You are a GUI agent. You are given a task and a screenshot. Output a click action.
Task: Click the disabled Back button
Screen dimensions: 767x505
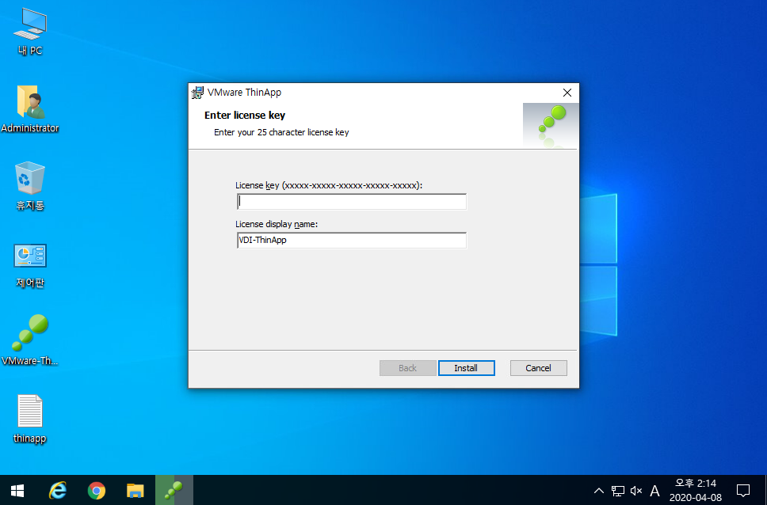coord(407,368)
